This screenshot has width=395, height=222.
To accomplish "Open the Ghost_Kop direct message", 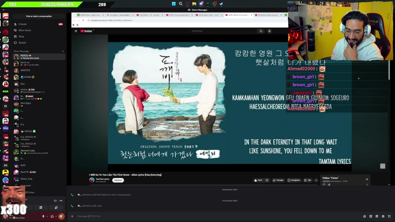I will point(39,179).
